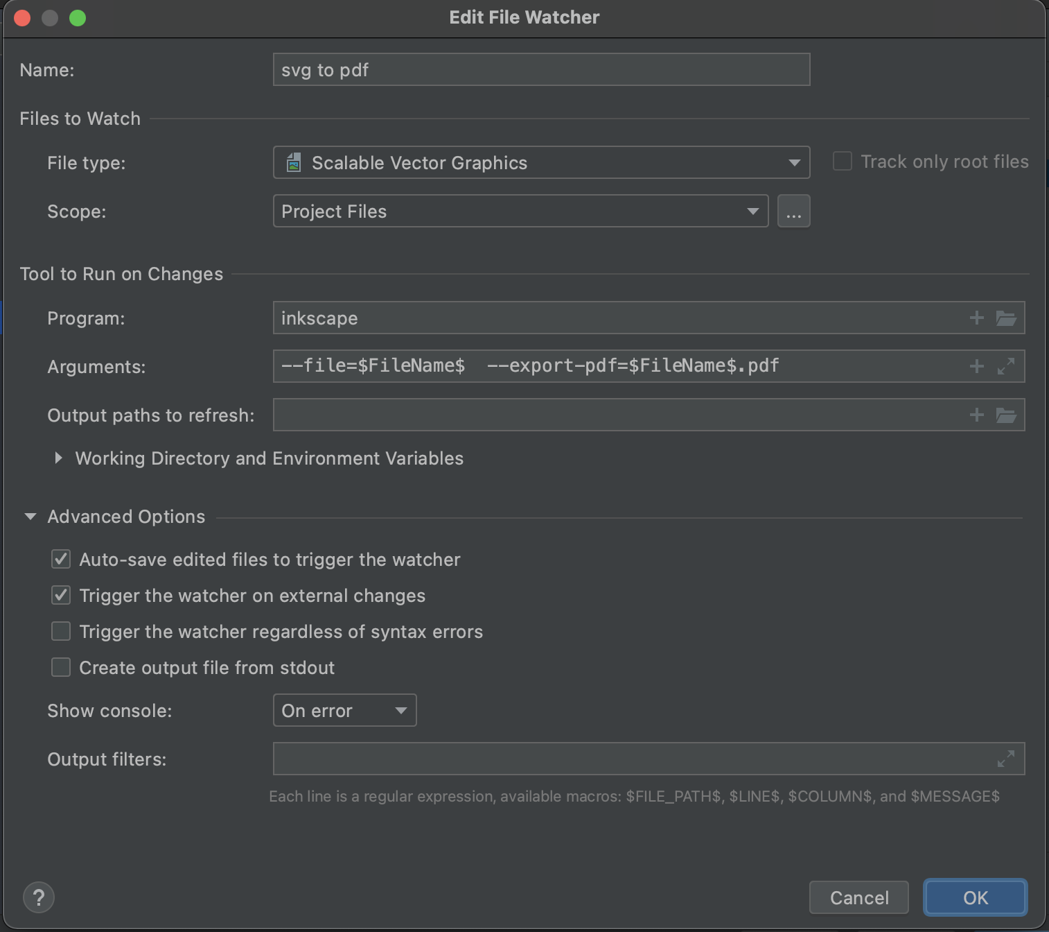1049x932 pixels.
Task: Change Show console dropdown value
Action: [400, 710]
